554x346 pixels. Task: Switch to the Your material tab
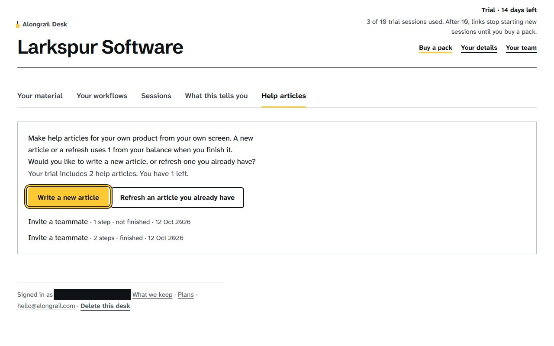pos(40,96)
